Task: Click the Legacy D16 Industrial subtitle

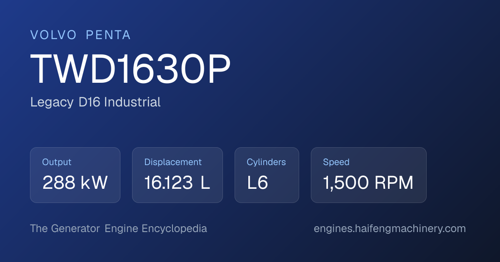Action: point(95,102)
